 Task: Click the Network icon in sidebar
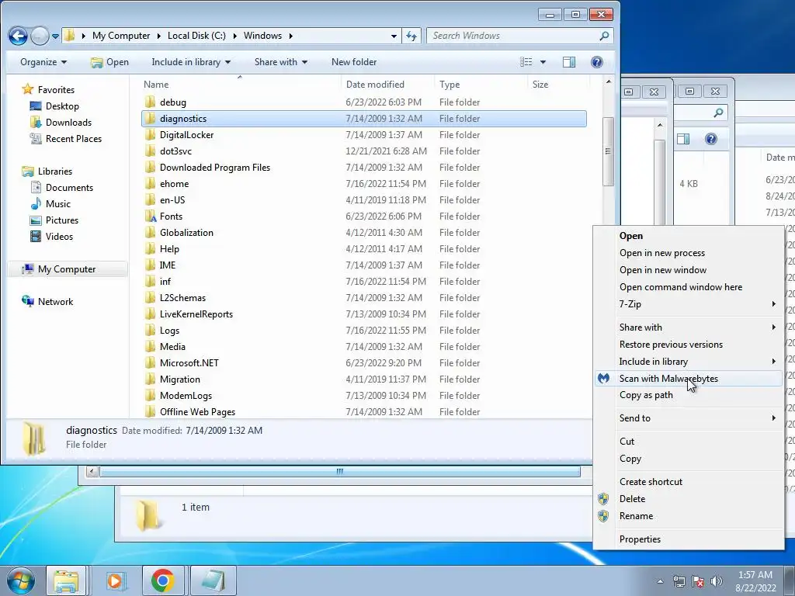coord(27,302)
